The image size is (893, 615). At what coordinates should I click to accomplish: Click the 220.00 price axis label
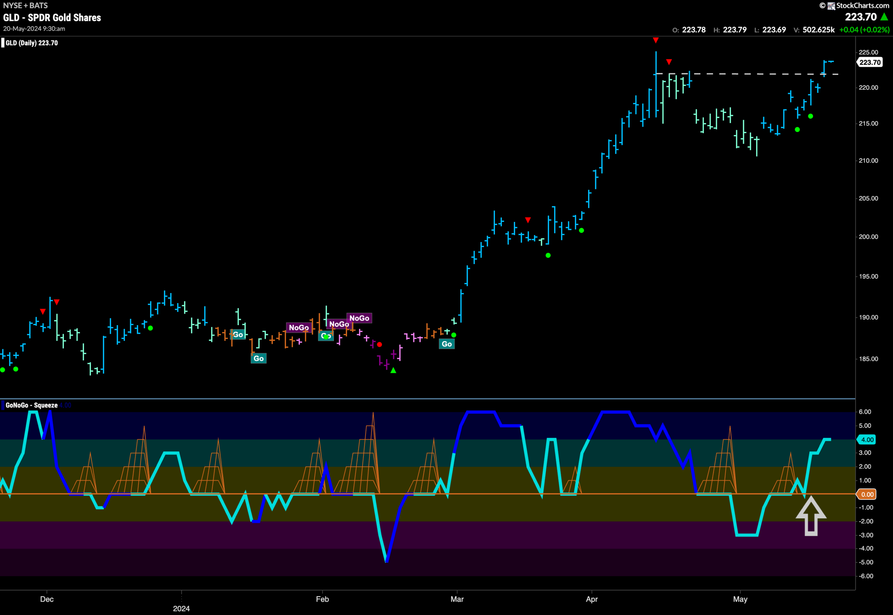click(x=868, y=88)
